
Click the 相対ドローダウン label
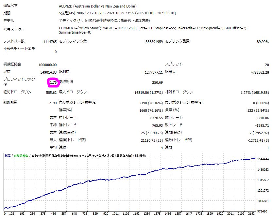(179, 92)
